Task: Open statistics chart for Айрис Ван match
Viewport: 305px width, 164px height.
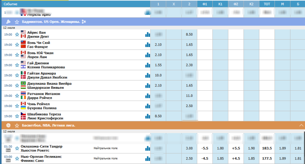Action: tap(147, 35)
